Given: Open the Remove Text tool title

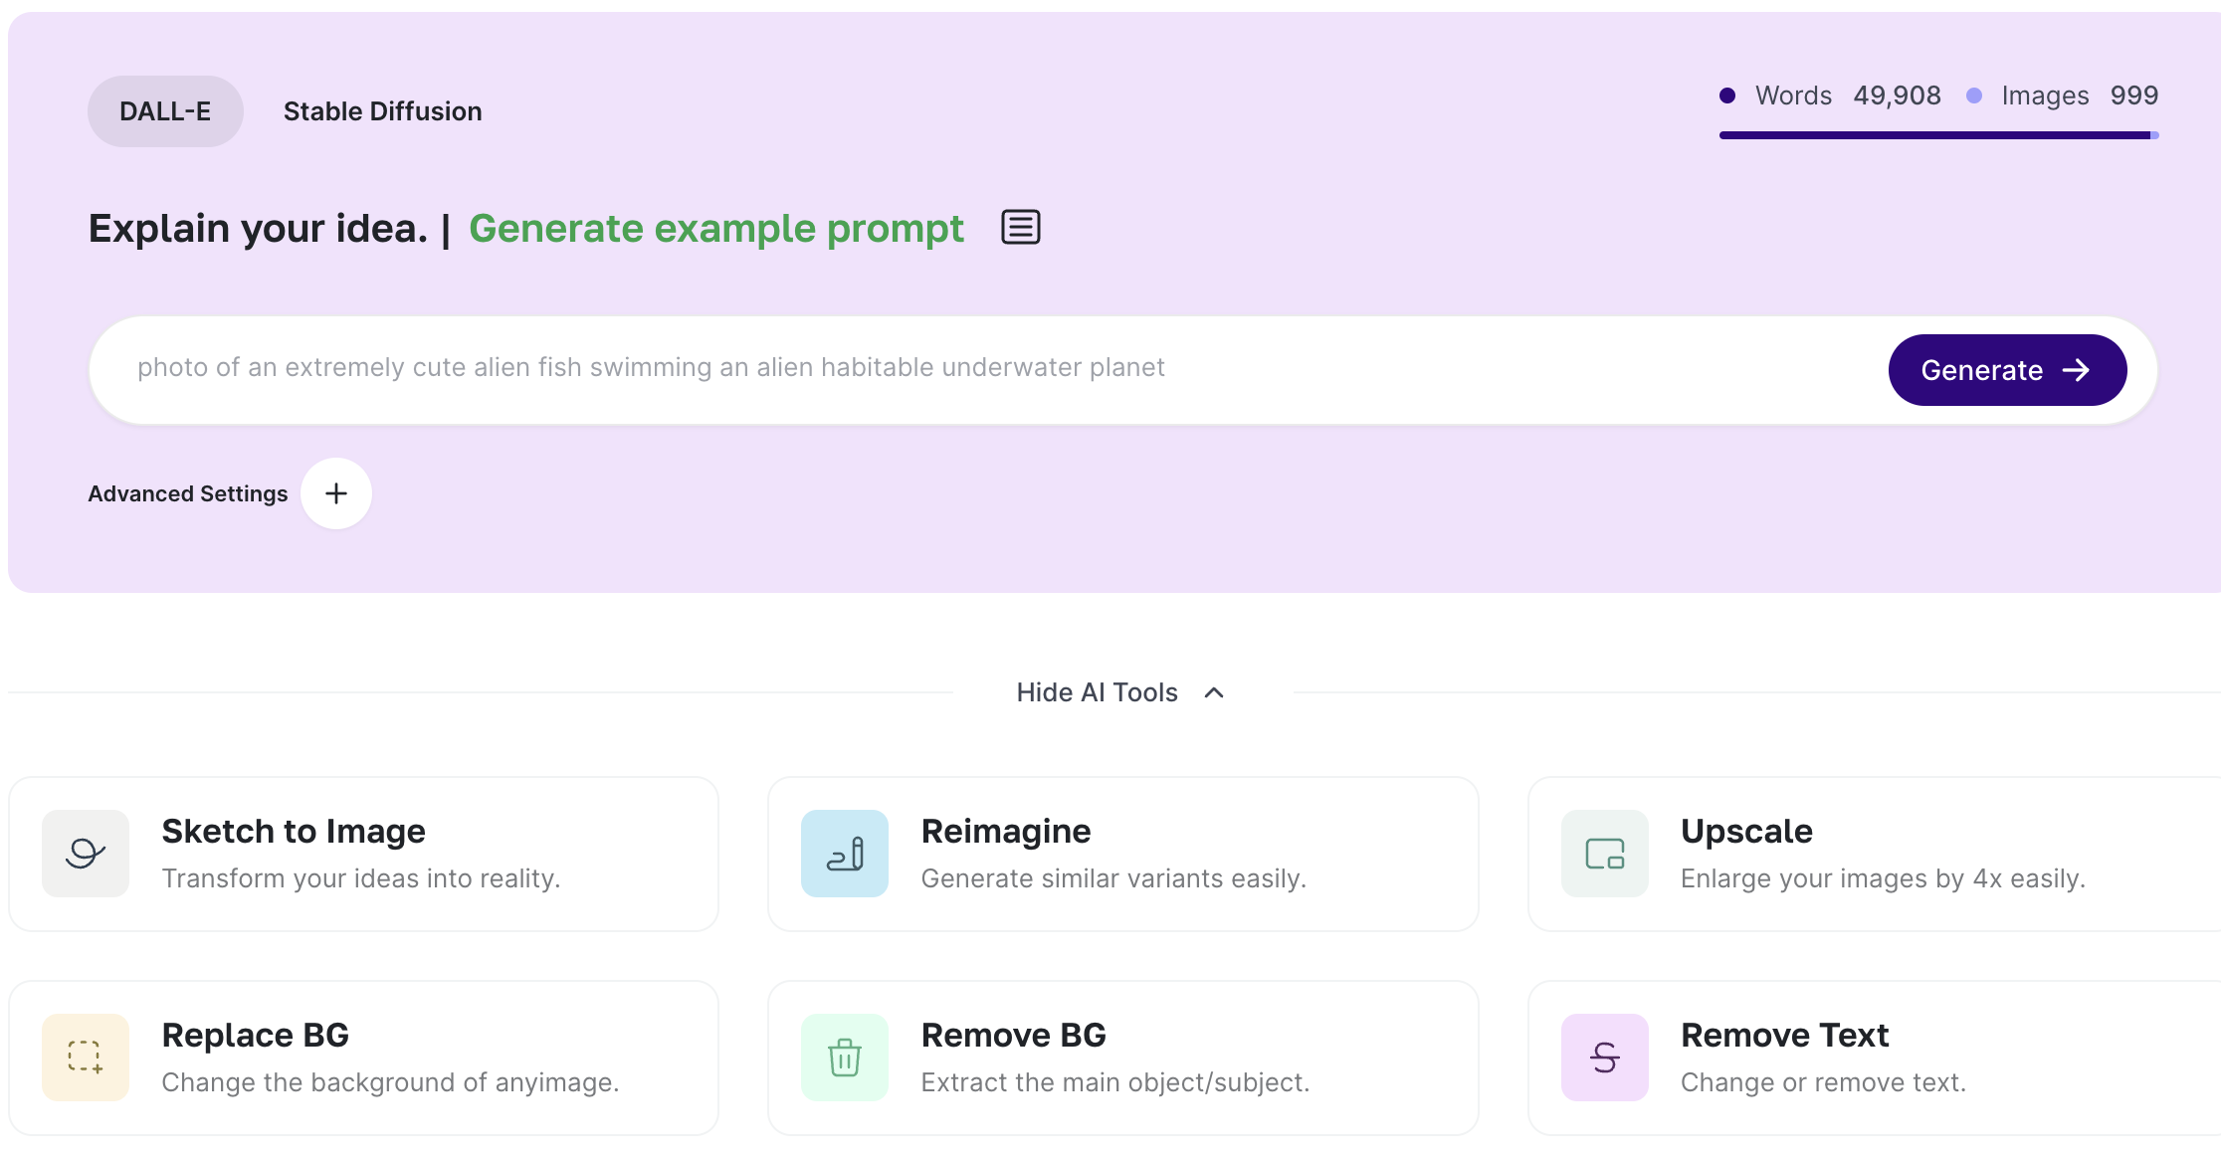Looking at the screenshot, I should pos(1784,1035).
